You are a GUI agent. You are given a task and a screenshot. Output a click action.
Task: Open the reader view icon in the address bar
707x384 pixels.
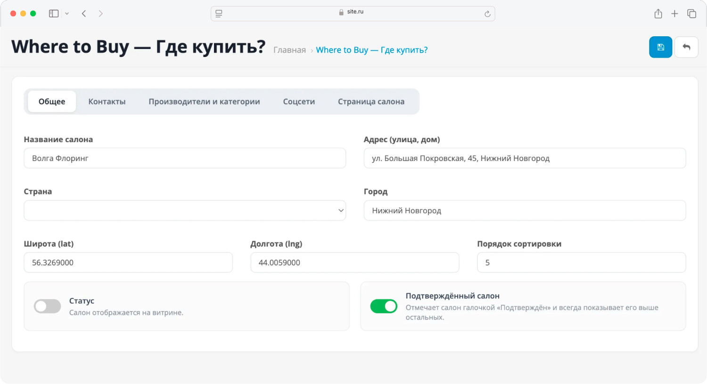click(x=219, y=14)
